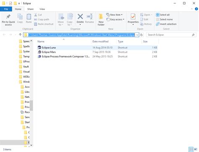
Task: Go forward with the right arrow
Action: pos(10,35)
